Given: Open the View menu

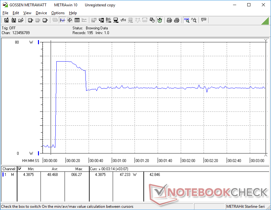Looking at the screenshot, I should (x=27, y=13).
